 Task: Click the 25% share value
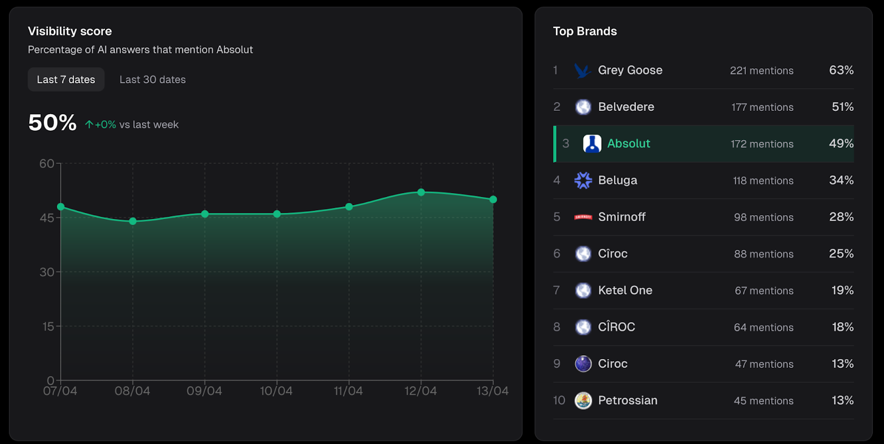point(841,254)
